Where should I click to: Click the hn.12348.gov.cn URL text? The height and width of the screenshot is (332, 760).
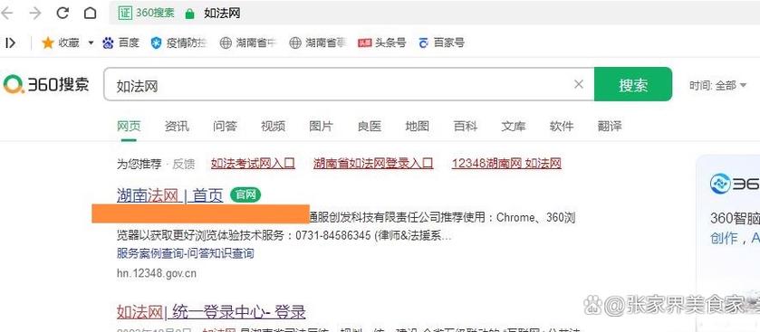pos(157,273)
